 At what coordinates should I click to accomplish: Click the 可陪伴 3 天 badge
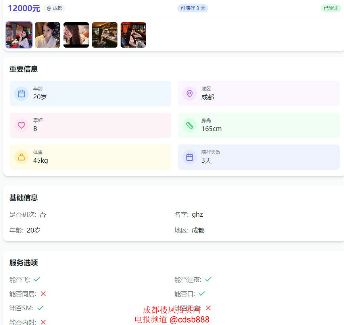point(193,8)
